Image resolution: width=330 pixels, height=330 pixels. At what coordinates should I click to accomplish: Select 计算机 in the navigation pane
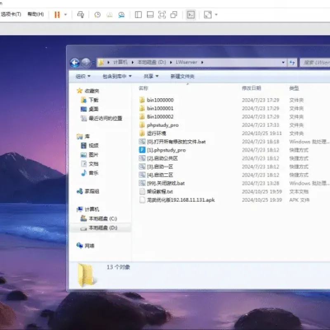click(x=92, y=210)
